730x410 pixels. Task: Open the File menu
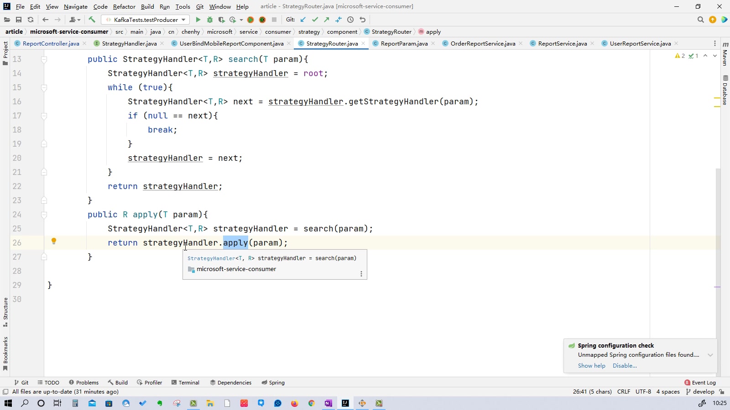(x=20, y=6)
